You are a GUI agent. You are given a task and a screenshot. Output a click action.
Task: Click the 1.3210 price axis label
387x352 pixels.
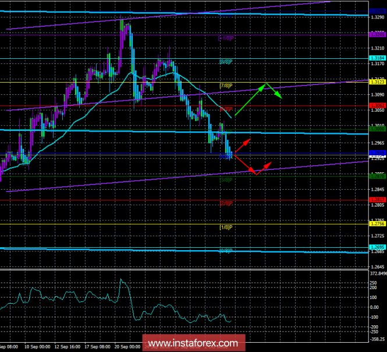(x=378, y=48)
